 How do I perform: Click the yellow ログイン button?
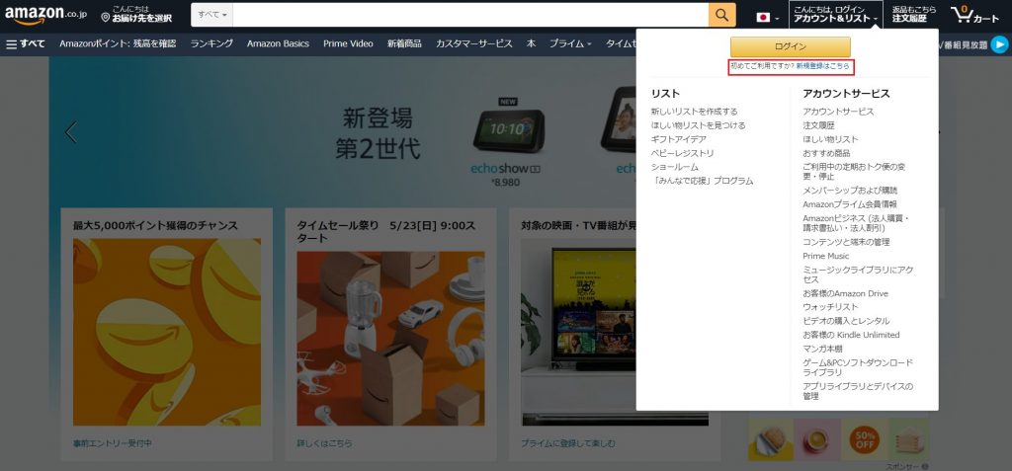(x=790, y=46)
